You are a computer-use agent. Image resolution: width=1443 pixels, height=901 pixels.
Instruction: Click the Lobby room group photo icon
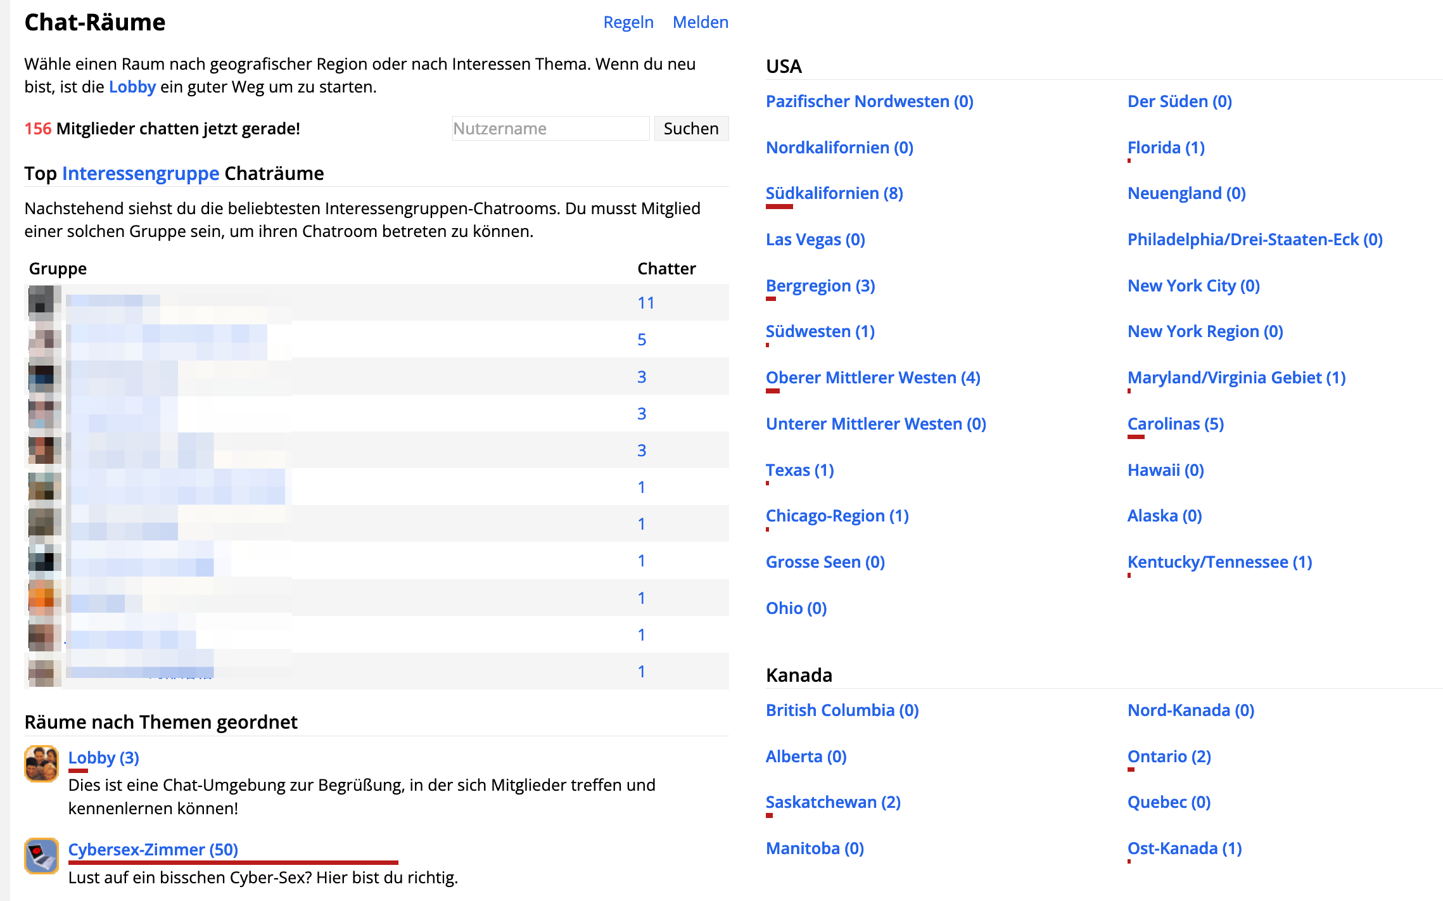coord(41,763)
